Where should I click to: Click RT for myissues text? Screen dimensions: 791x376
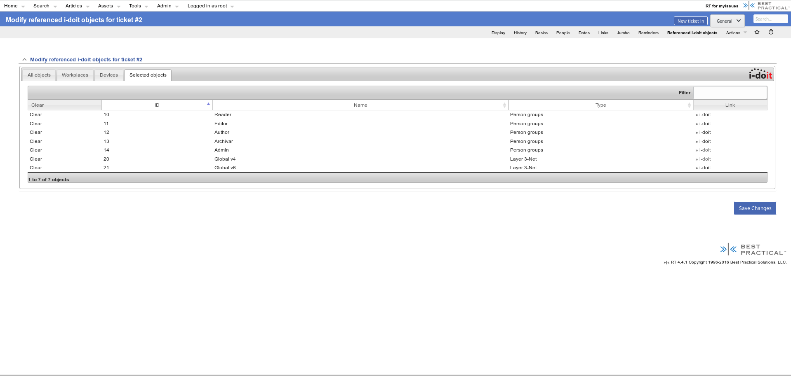coord(722,6)
